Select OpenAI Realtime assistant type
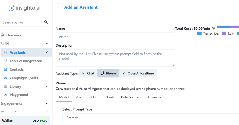239x125 pixels. [x=138, y=73]
